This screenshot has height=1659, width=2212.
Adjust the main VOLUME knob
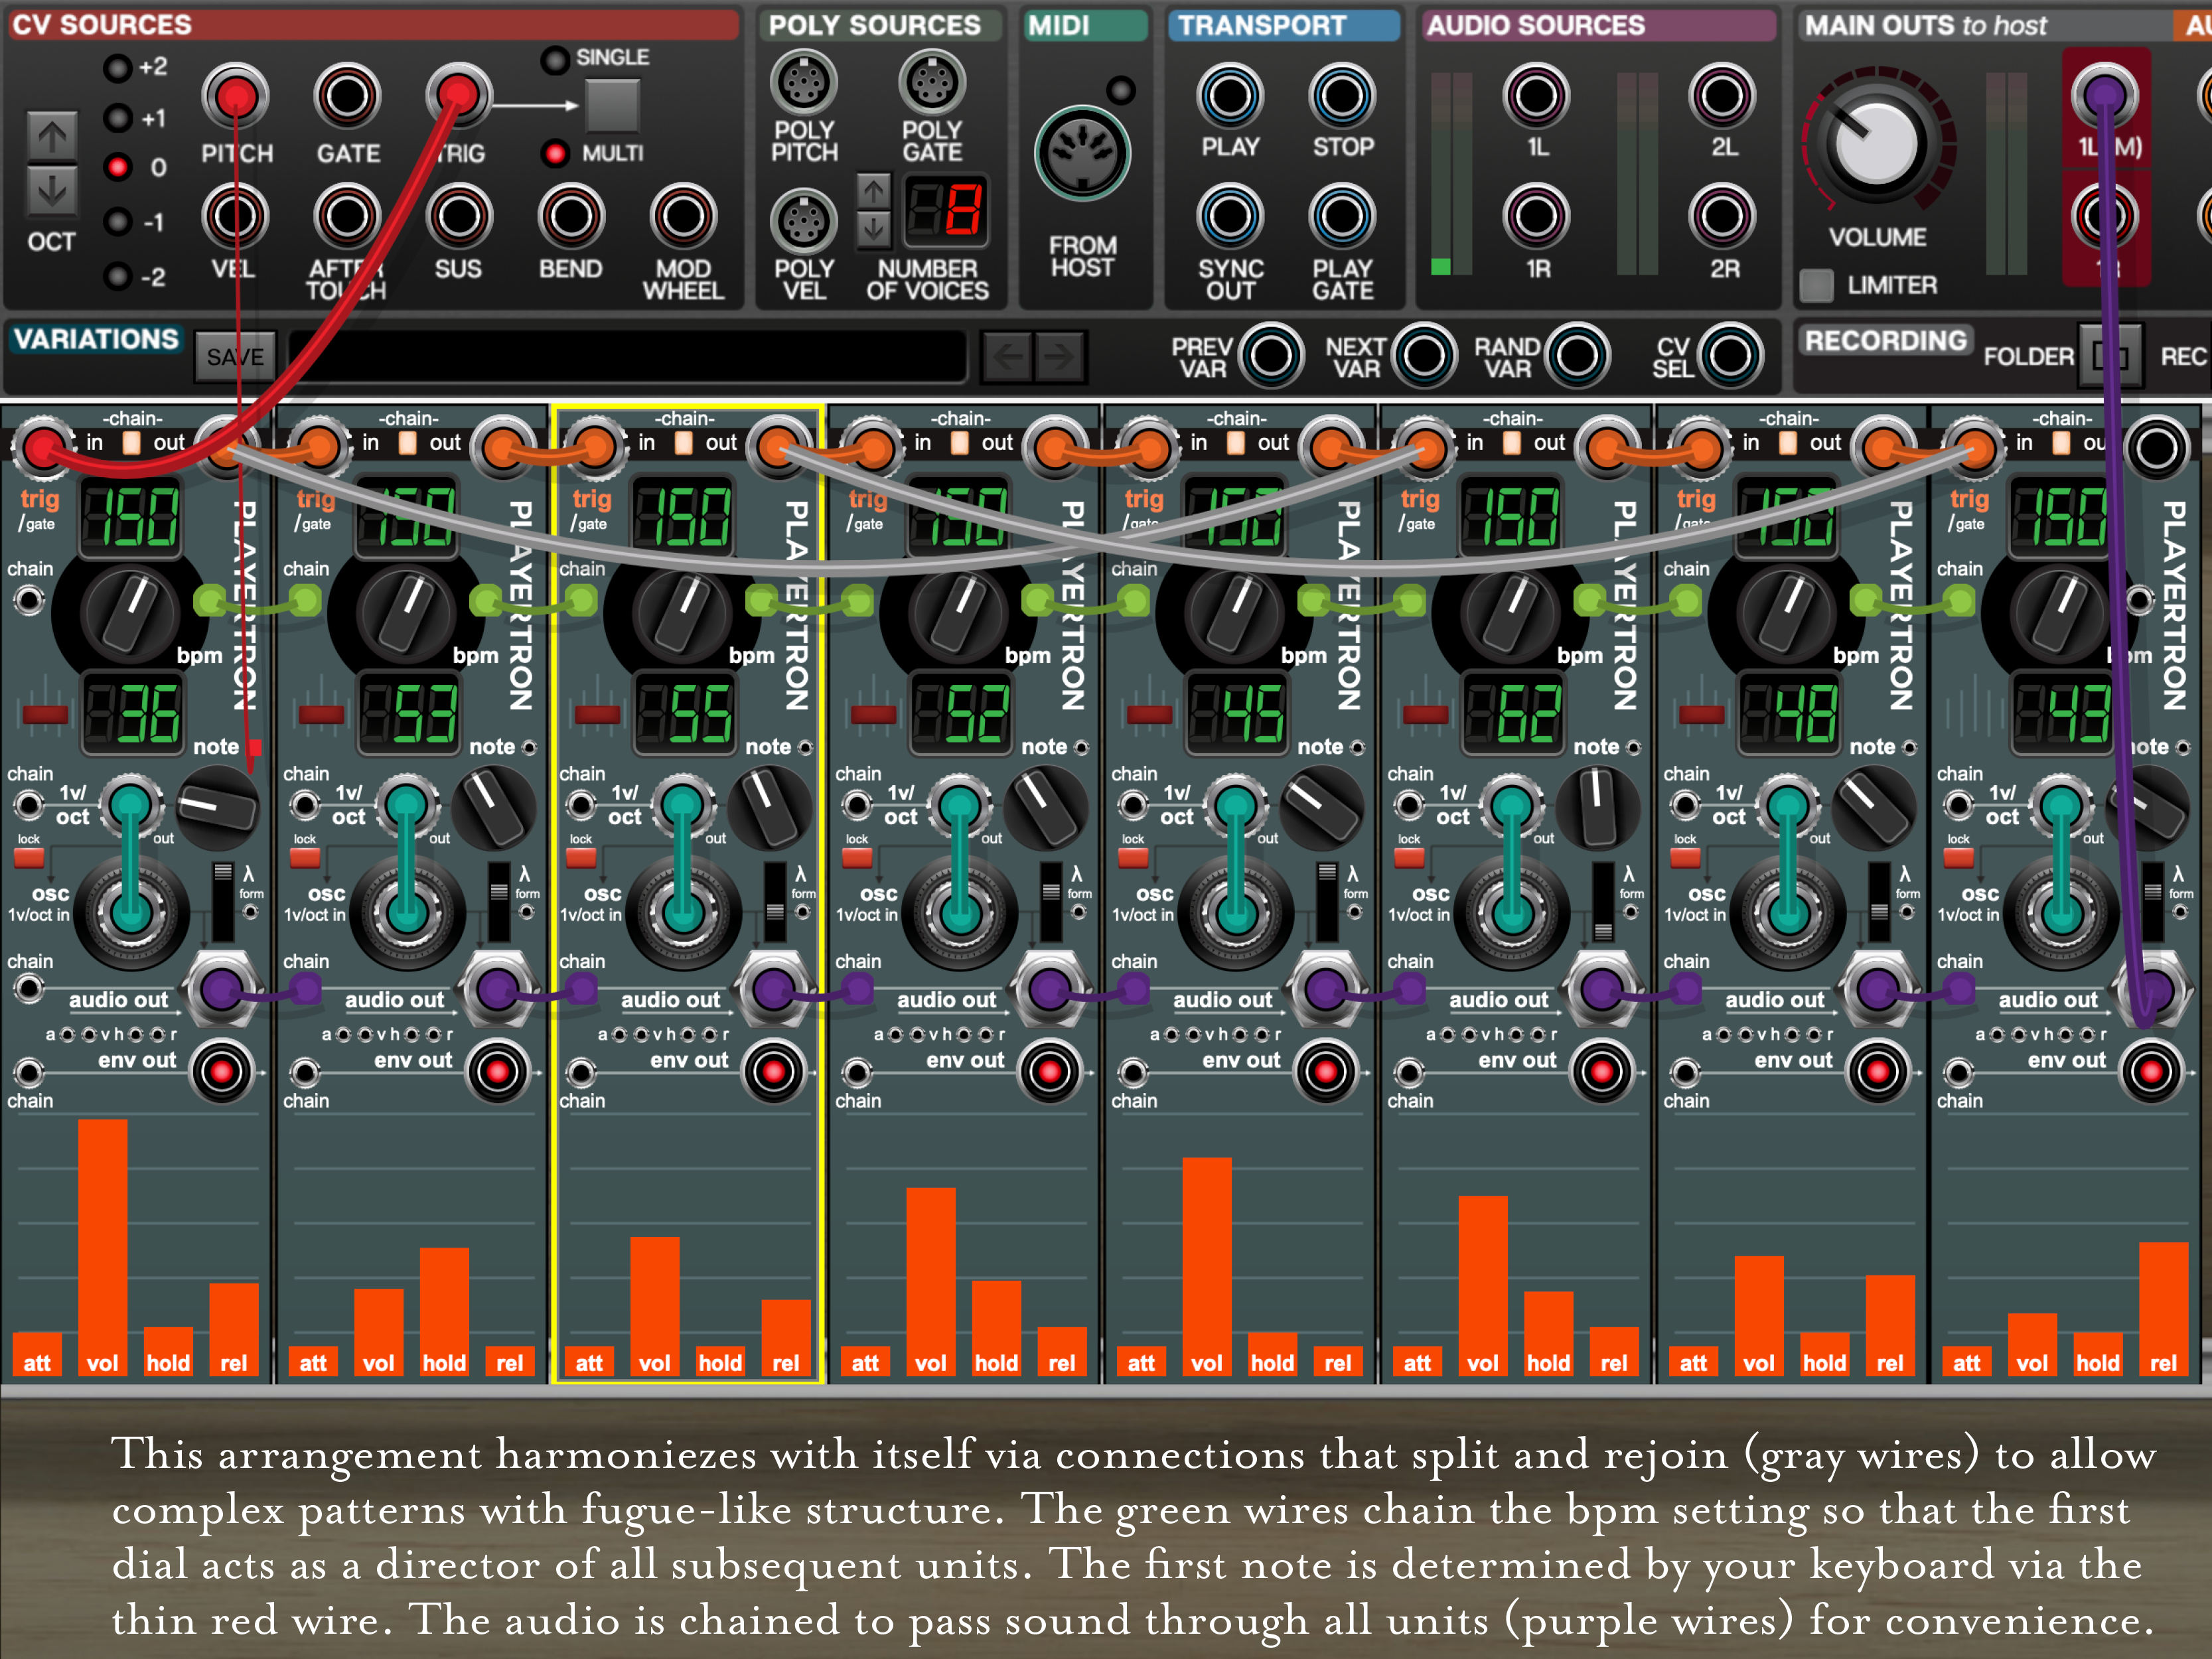[1877, 143]
